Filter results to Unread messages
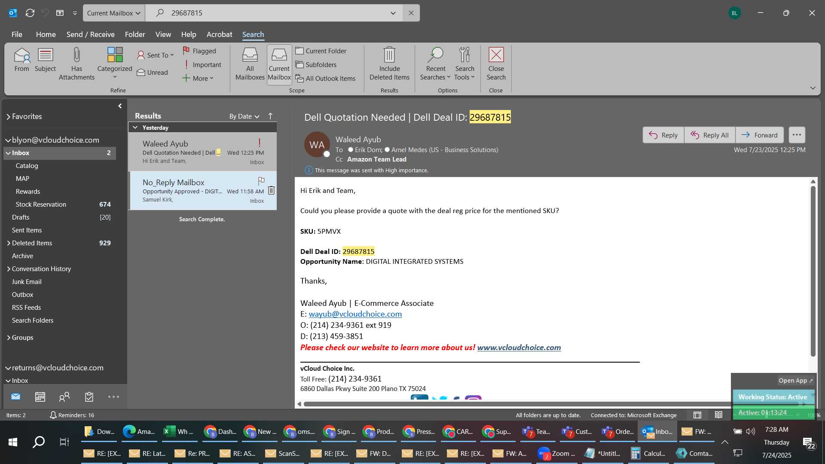 pos(153,72)
